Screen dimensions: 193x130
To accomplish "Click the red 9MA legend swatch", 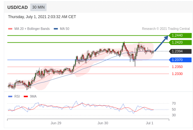I will pyautogui.click(x=26, y=96).
